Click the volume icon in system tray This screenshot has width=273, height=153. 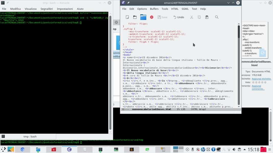[234, 149]
